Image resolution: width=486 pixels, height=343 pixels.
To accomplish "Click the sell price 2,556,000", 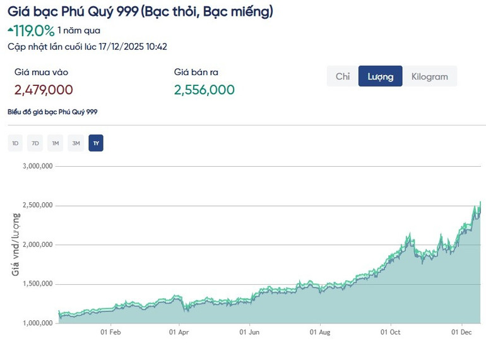I will (204, 90).
